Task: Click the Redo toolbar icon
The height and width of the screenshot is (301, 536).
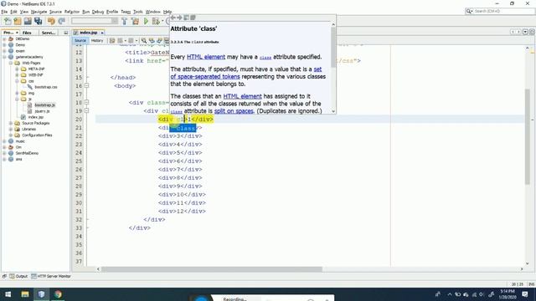Action: pos(61,21)
